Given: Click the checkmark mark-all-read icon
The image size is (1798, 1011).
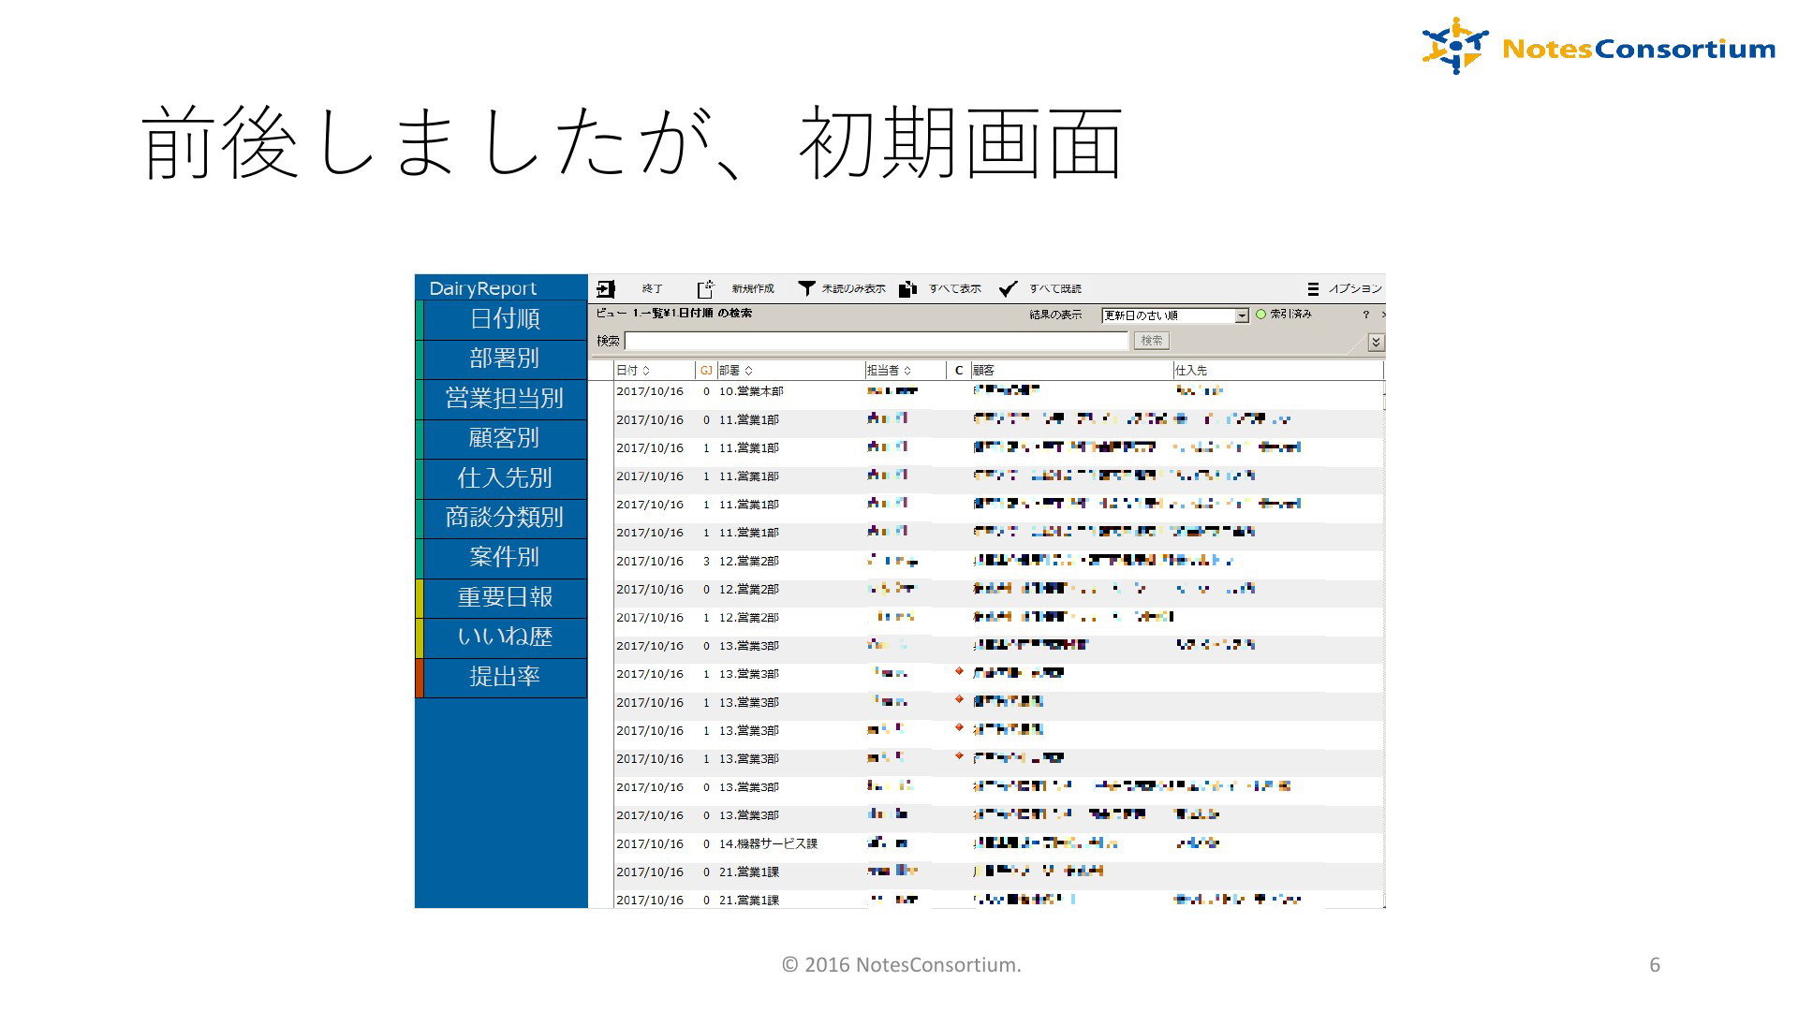Looking at the screenshot, I should click(1008, 288).
